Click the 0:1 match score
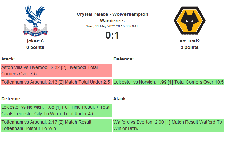 [x=113, y=35]
